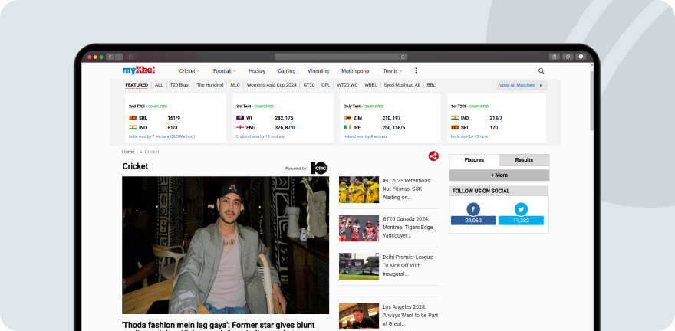
Task: Open 'Ireland won by 4 wickets' link
Action: [x=365, y=136]
